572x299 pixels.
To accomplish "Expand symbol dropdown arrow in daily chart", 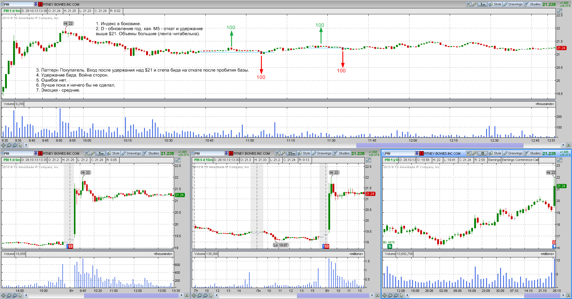I will point(417,154).
